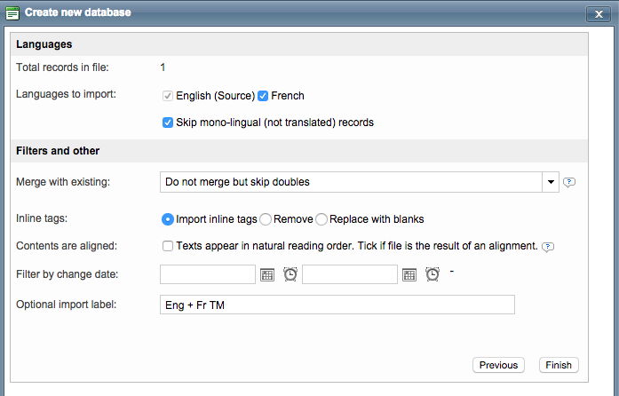Toggle Skip mono-lingual records checkbox
Image resolution: width=619 pixels, height=396 pixels.
[x=168, y=123]
